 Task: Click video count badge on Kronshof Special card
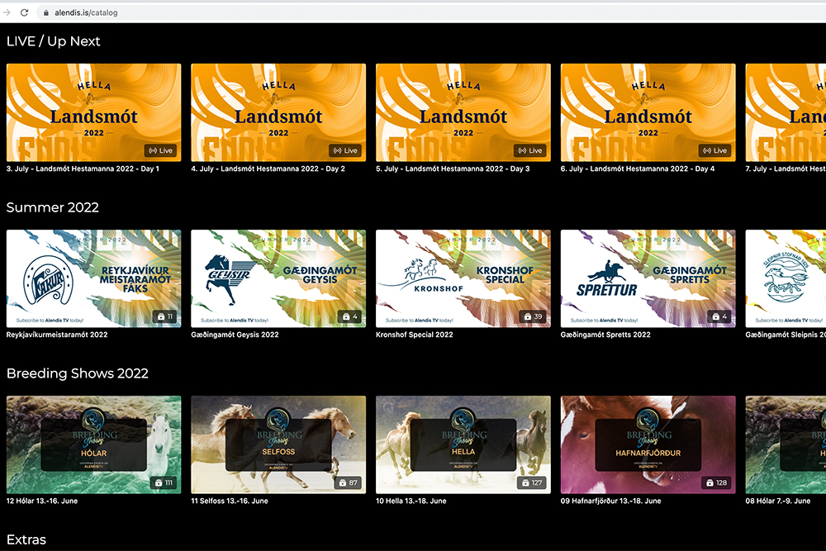click(533, 316)
